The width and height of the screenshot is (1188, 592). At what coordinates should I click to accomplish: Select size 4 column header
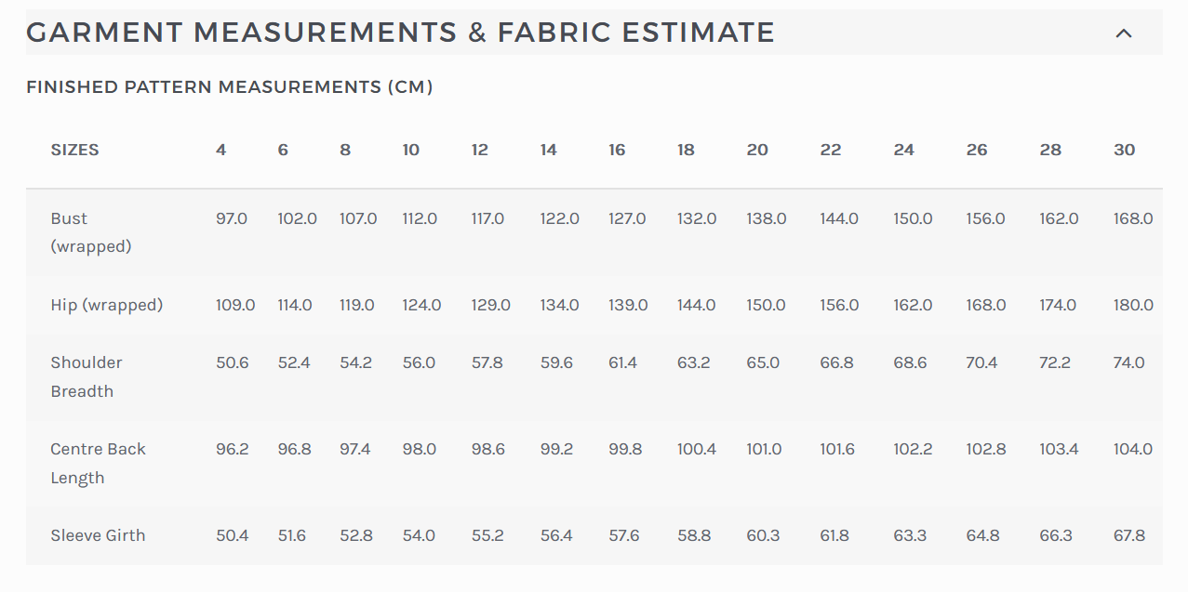coord(220,150)
